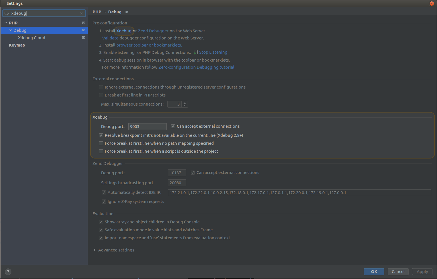Uncheck Xdebug Can accept external connections
The width and height of the screenshot is (437, 279).
(173, 126)
